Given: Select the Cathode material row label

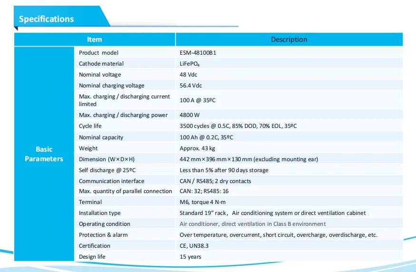Looking at the screenshot, I should [101, 64].
